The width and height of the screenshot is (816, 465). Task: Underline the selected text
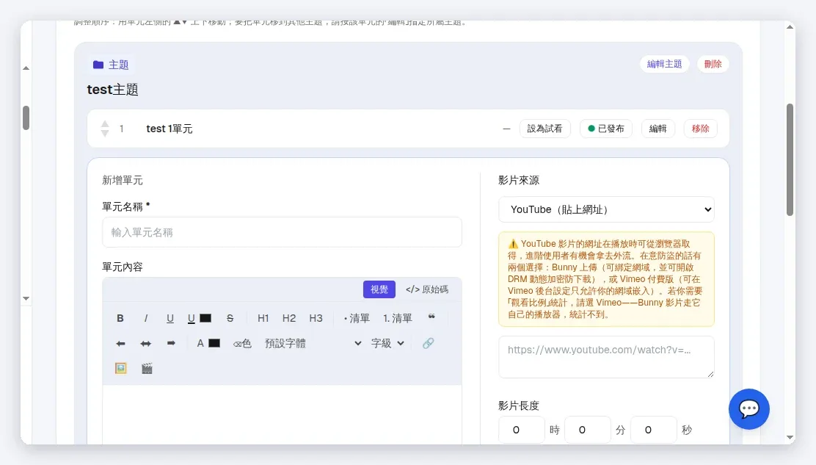170,318
